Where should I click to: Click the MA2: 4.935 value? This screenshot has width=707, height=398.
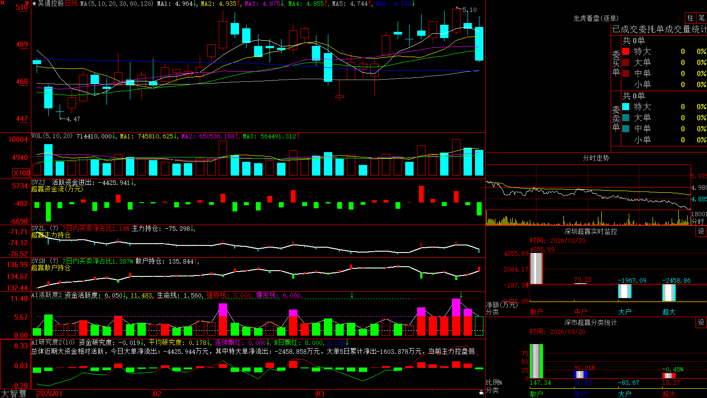(220, 4)
